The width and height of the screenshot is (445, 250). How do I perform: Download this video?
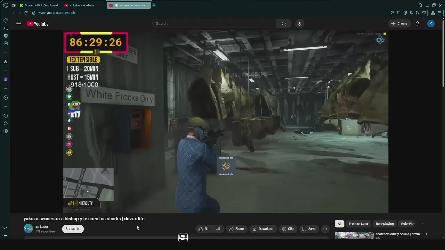coord(263,229)
